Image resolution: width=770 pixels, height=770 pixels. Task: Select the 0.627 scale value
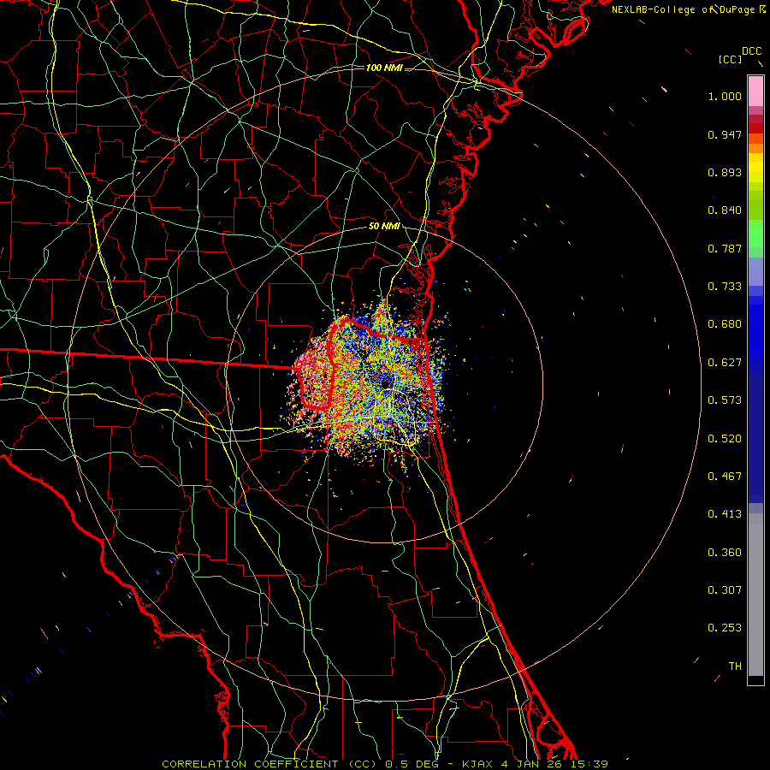[725, 363]
